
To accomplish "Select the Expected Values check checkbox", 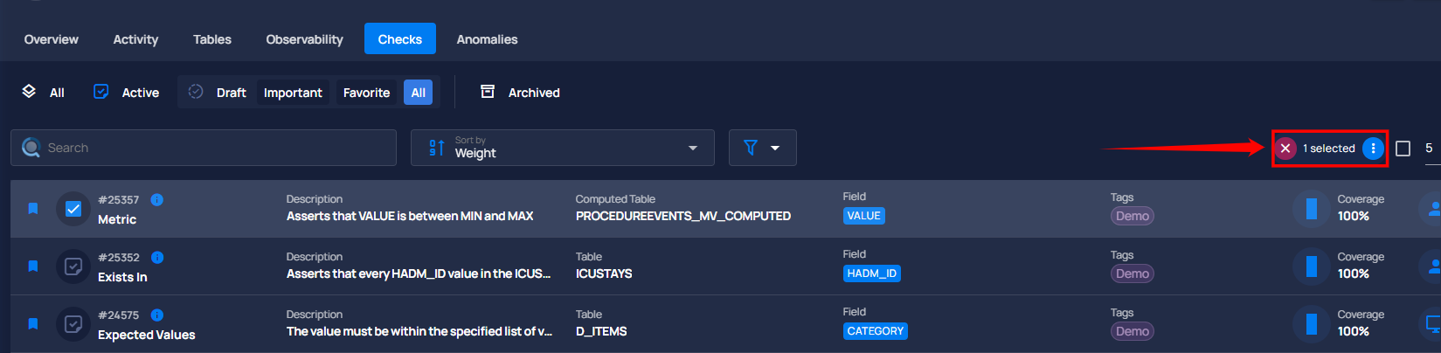I will 73,324.
